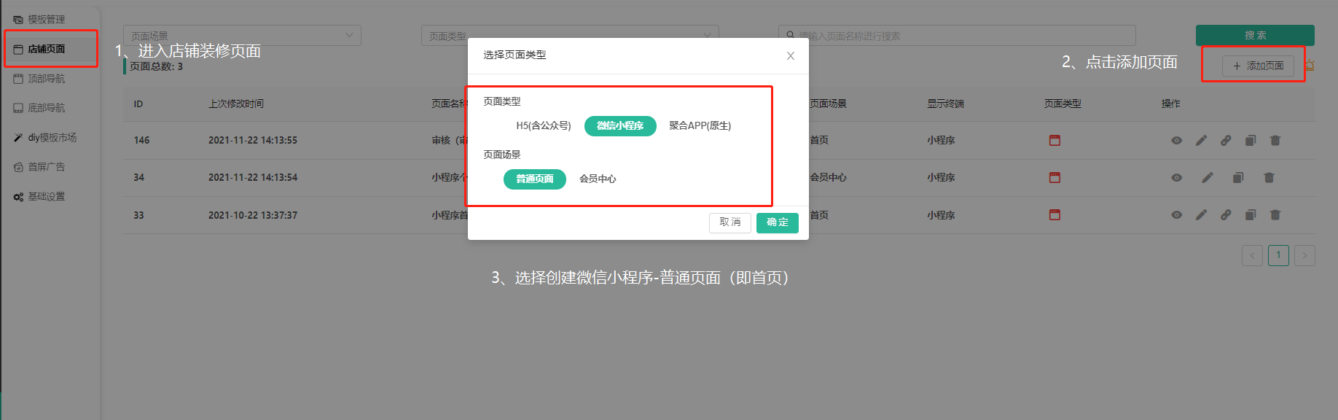Image resolution: width=1338 pixels, height=420 pixels.
Task: Click timestamp 2021-11-22 14:13:55
Action: pos(253,141)
